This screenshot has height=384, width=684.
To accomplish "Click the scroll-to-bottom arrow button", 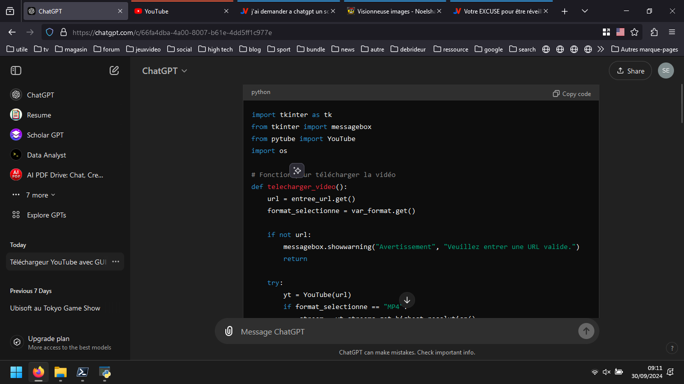I will 407,300.
